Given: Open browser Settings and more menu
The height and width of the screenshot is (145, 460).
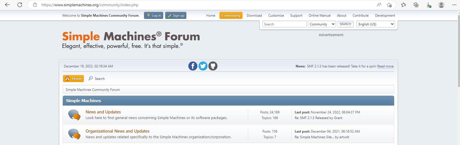Looking at the screenshot, I should pyautogui.click(x=454, y=5).
